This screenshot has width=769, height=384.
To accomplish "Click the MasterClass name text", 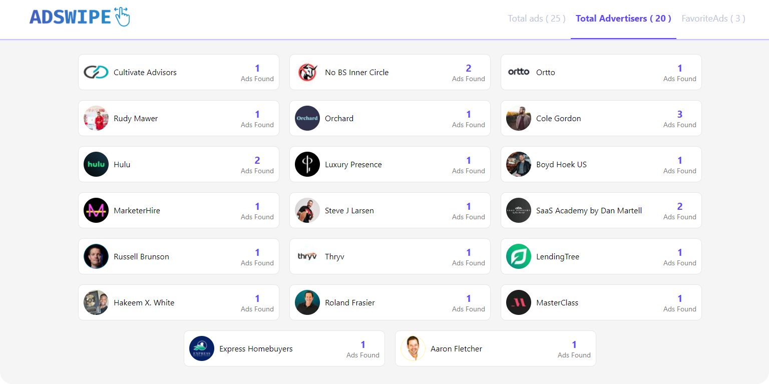I will coord(557,303).
